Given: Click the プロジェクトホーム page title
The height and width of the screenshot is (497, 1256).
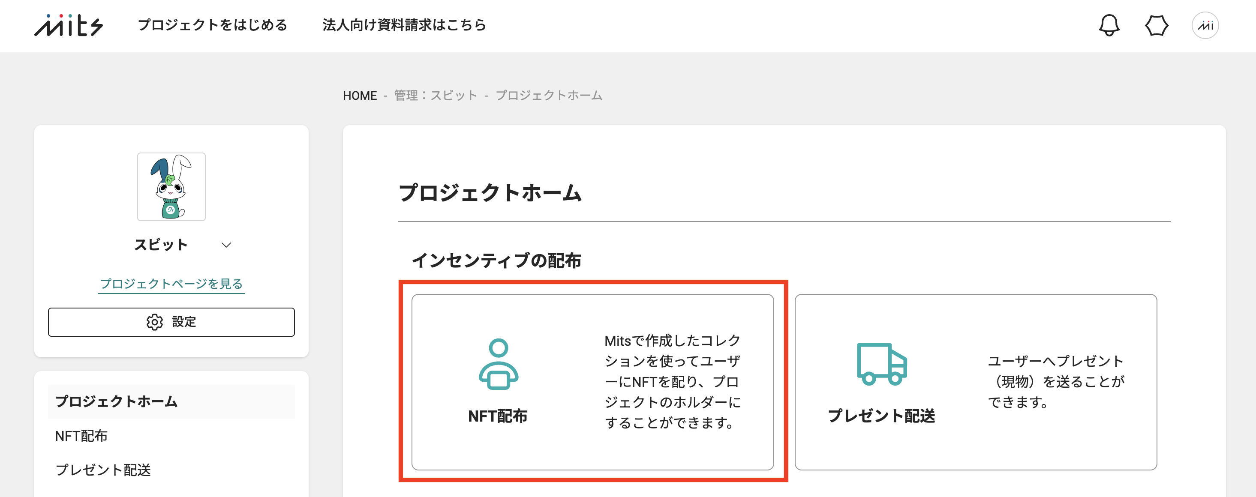Looking at the screenshot, I should click(x=490, y=192).
